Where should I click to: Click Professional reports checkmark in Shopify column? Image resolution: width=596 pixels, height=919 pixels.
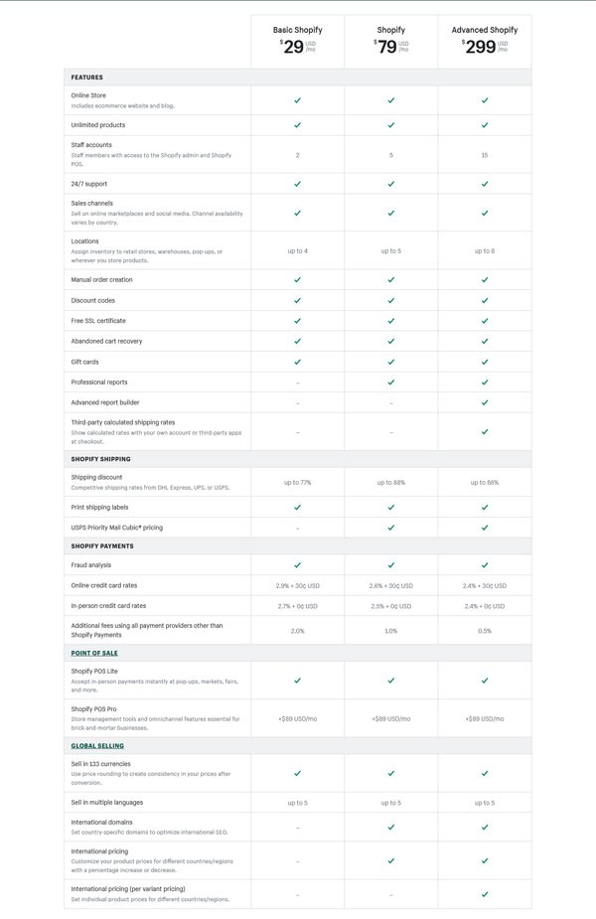[391, 383]
